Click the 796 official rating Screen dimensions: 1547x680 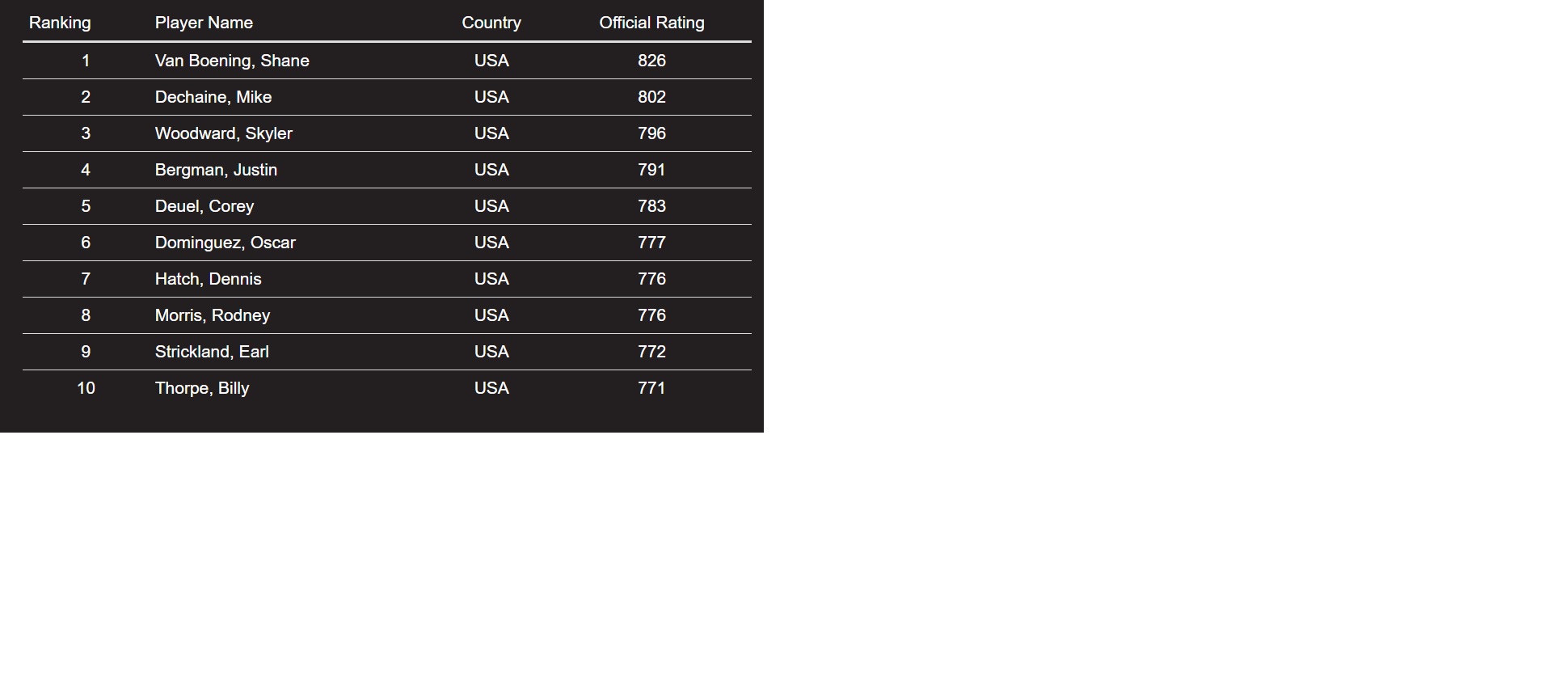click(x=651, y=133)
